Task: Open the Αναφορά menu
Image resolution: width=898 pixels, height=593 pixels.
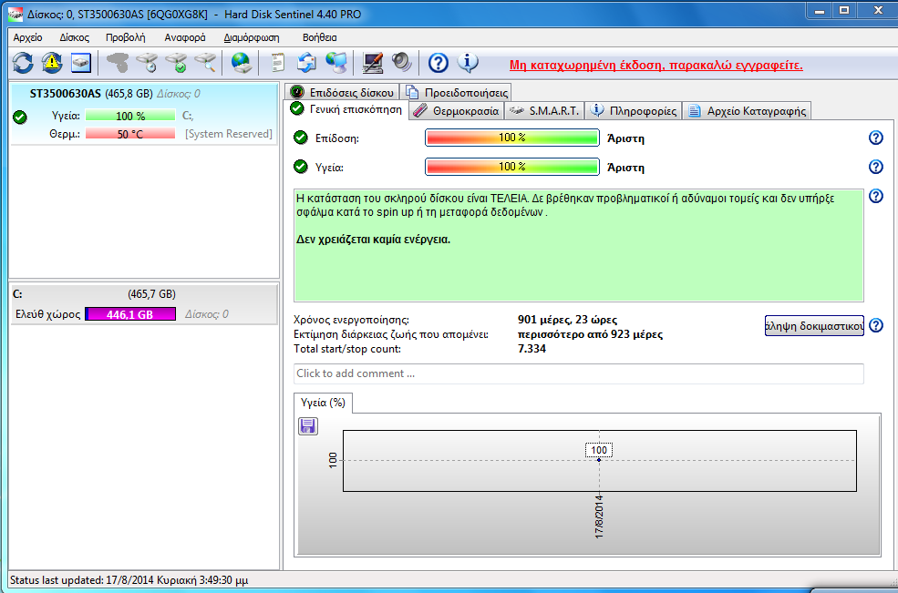Action: (x=185, y=37)
